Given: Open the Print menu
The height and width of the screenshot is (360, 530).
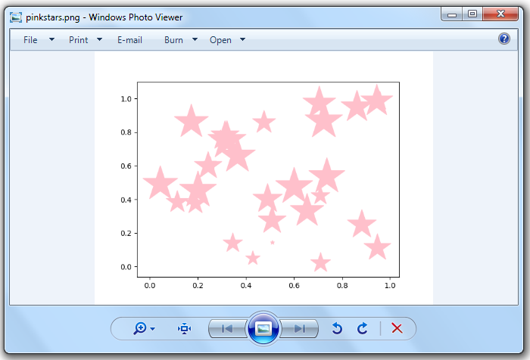Looking at the screenshot, I should pyautogui.click(x=79, y=40).
